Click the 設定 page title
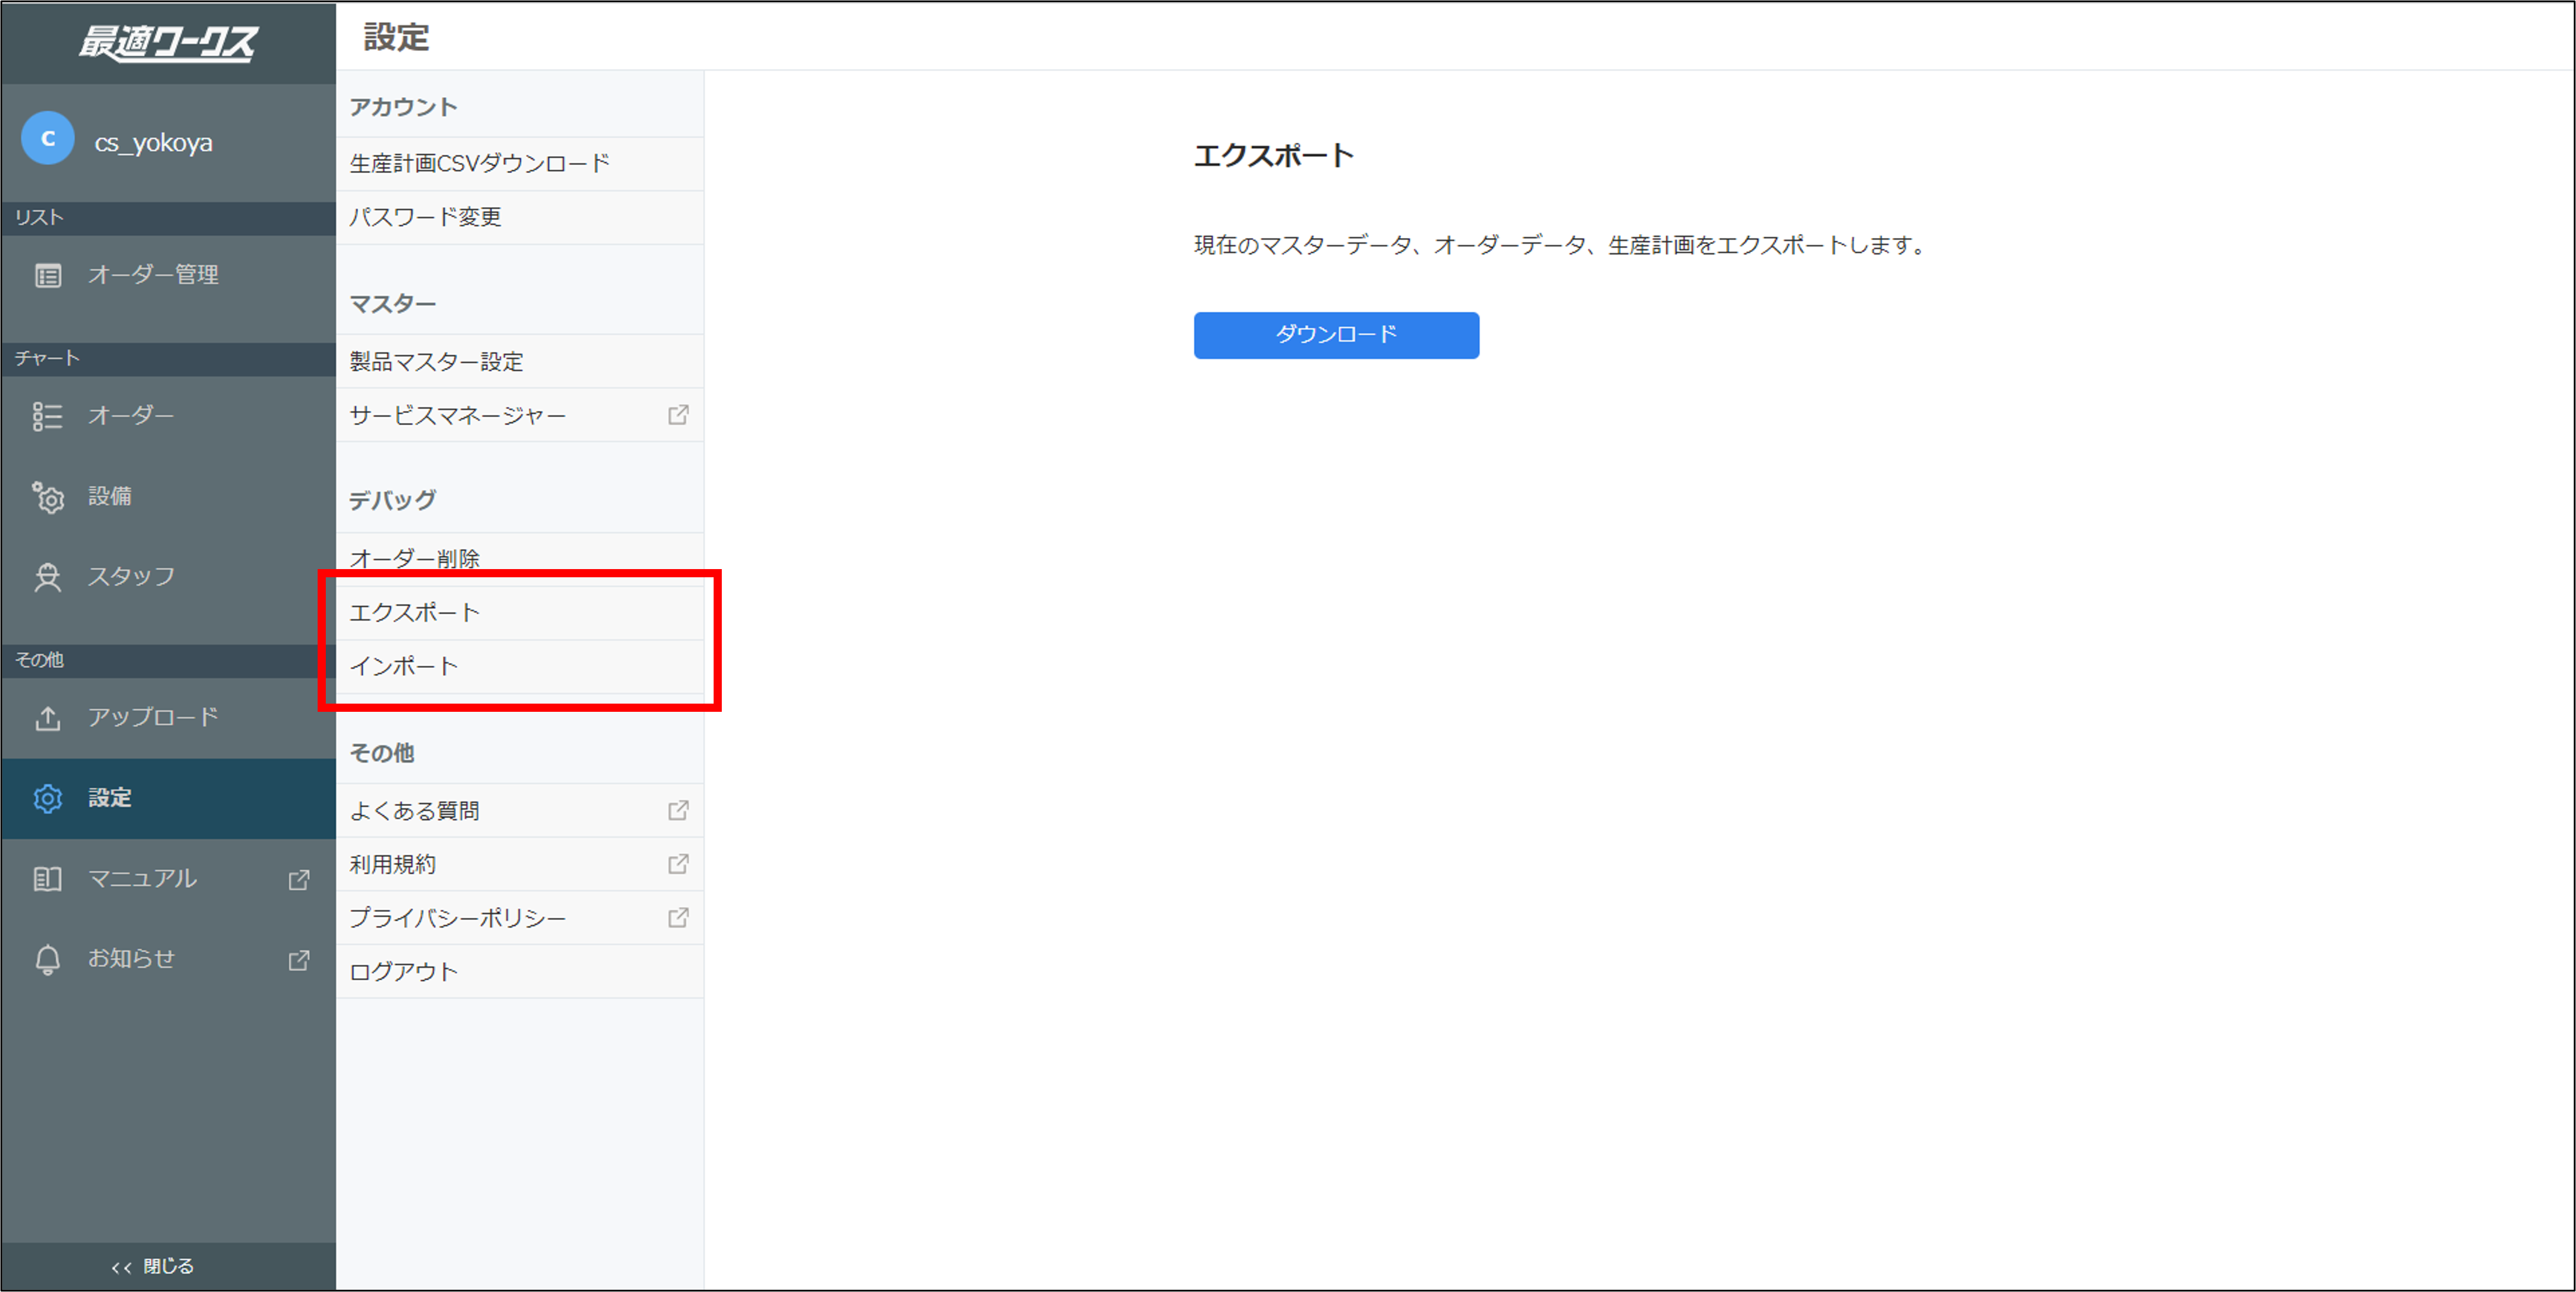The height and width of the screenshot is (1292, 2576). (x=396, y=37)
